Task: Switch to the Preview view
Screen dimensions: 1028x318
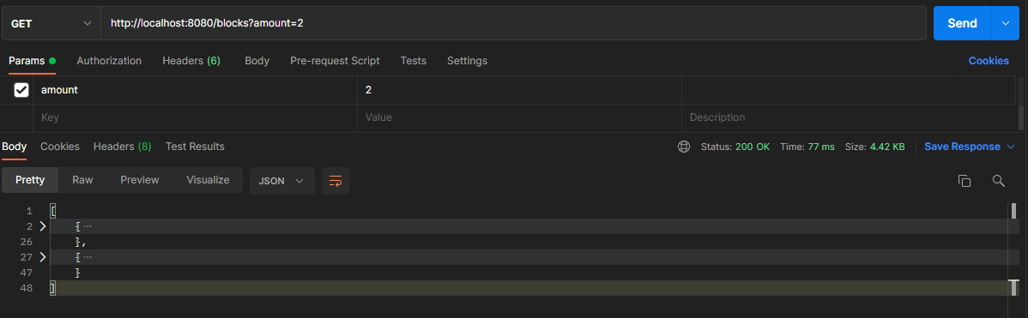Action: point(140,180)
